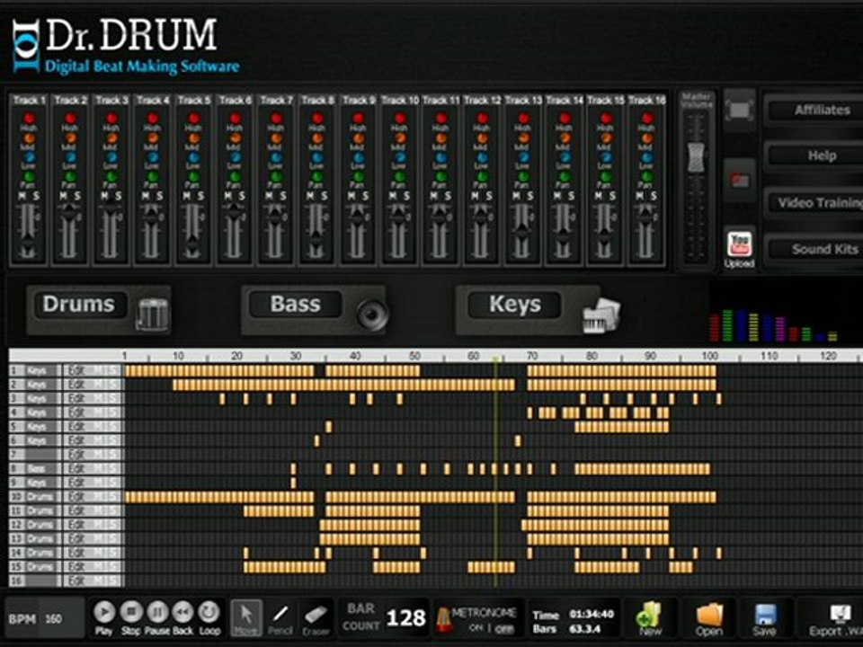Click the speaker icon beside Bass

coord(372,315)
